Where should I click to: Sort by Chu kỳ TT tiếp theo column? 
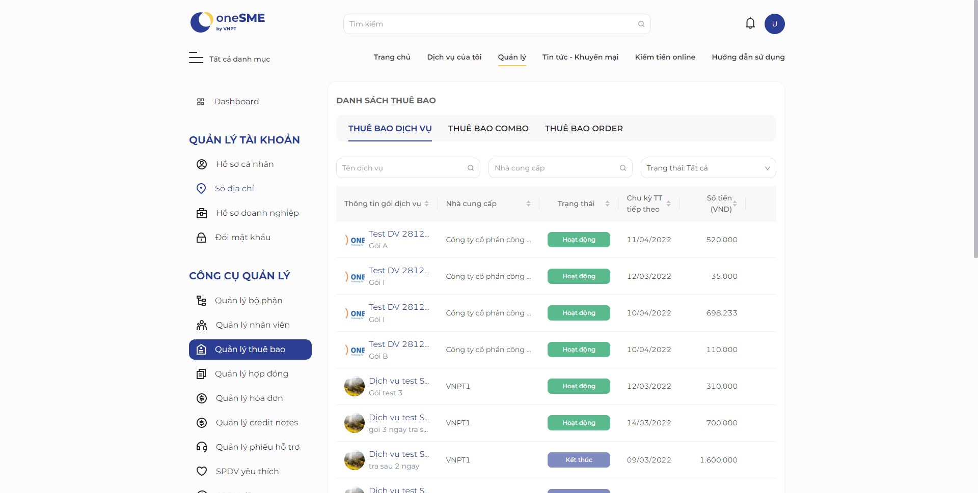coord(668,204)
